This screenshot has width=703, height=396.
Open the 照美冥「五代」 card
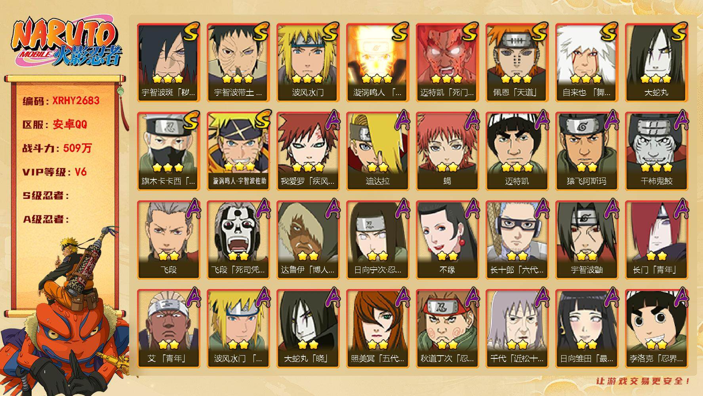(x=377, y=329)
